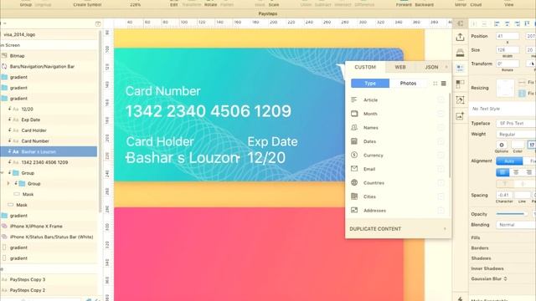Open the No Text Style dropdown

tap(502, 109)
